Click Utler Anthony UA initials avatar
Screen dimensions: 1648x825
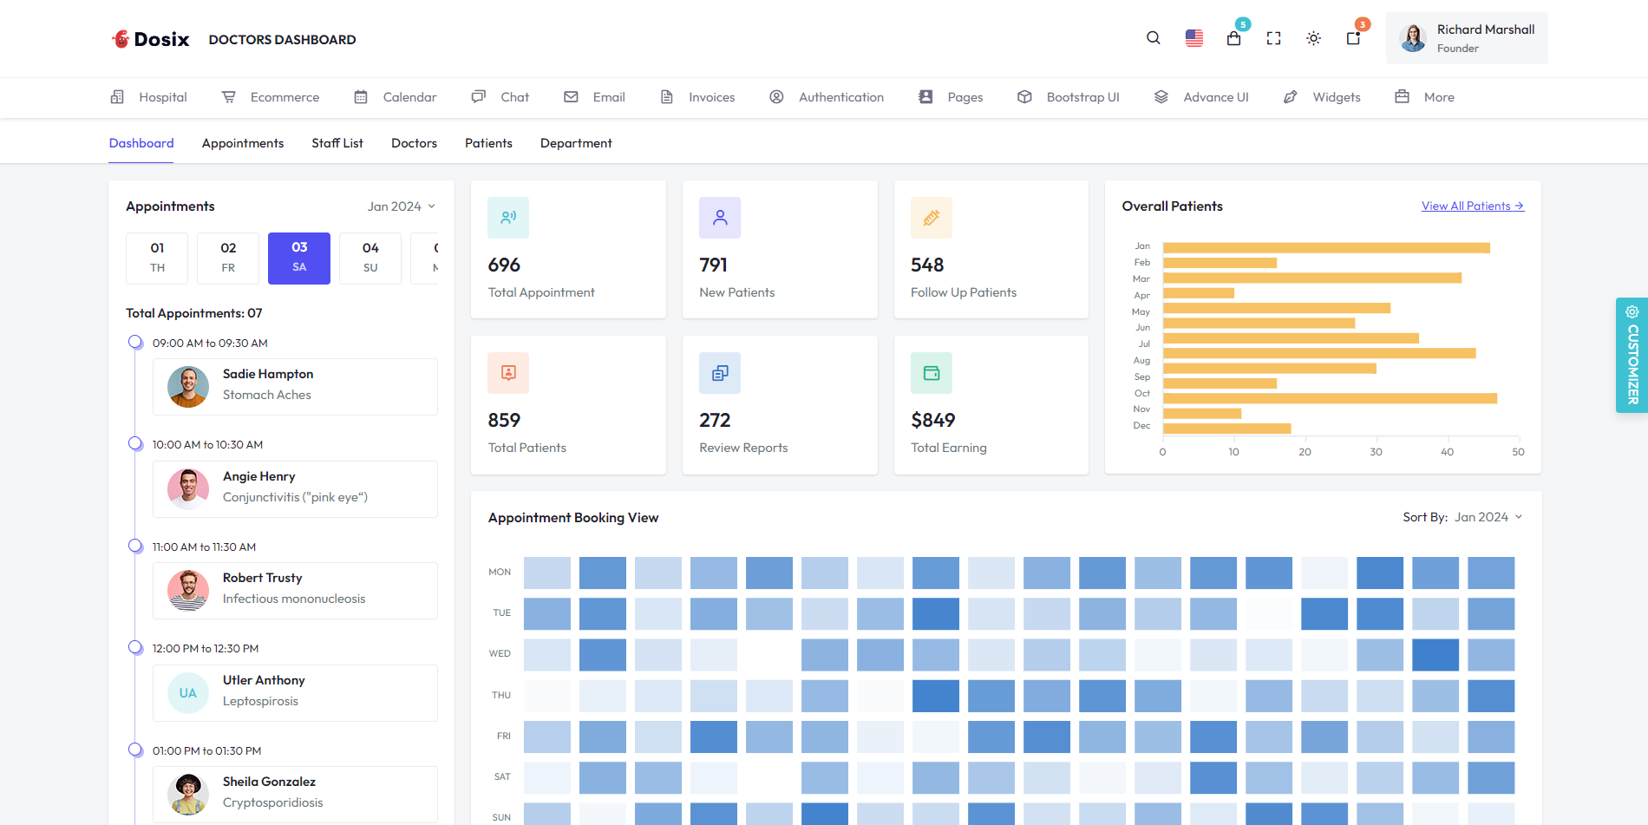pyautogui.click(x=188, y=693)
